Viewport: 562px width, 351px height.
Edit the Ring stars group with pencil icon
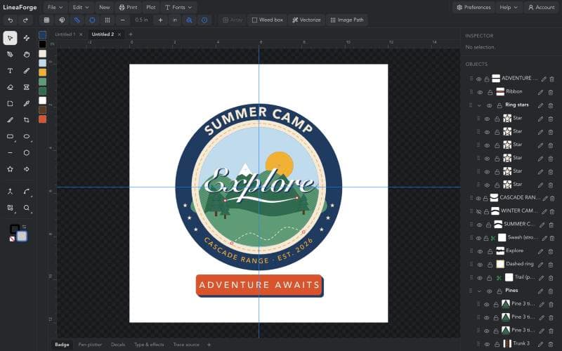[x=540, y=105]
